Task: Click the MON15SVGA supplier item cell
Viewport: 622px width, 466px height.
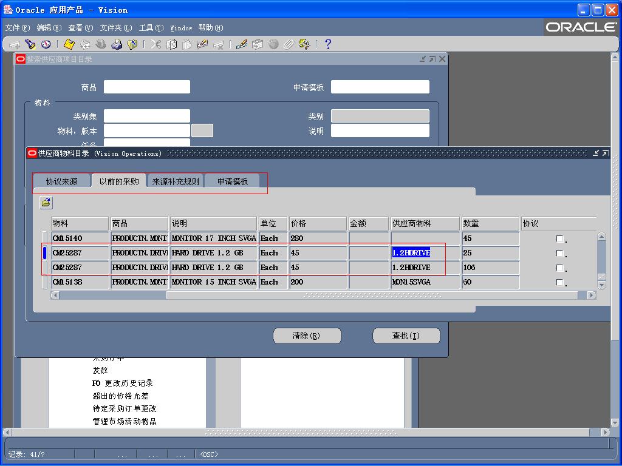Action: point(425,282)
